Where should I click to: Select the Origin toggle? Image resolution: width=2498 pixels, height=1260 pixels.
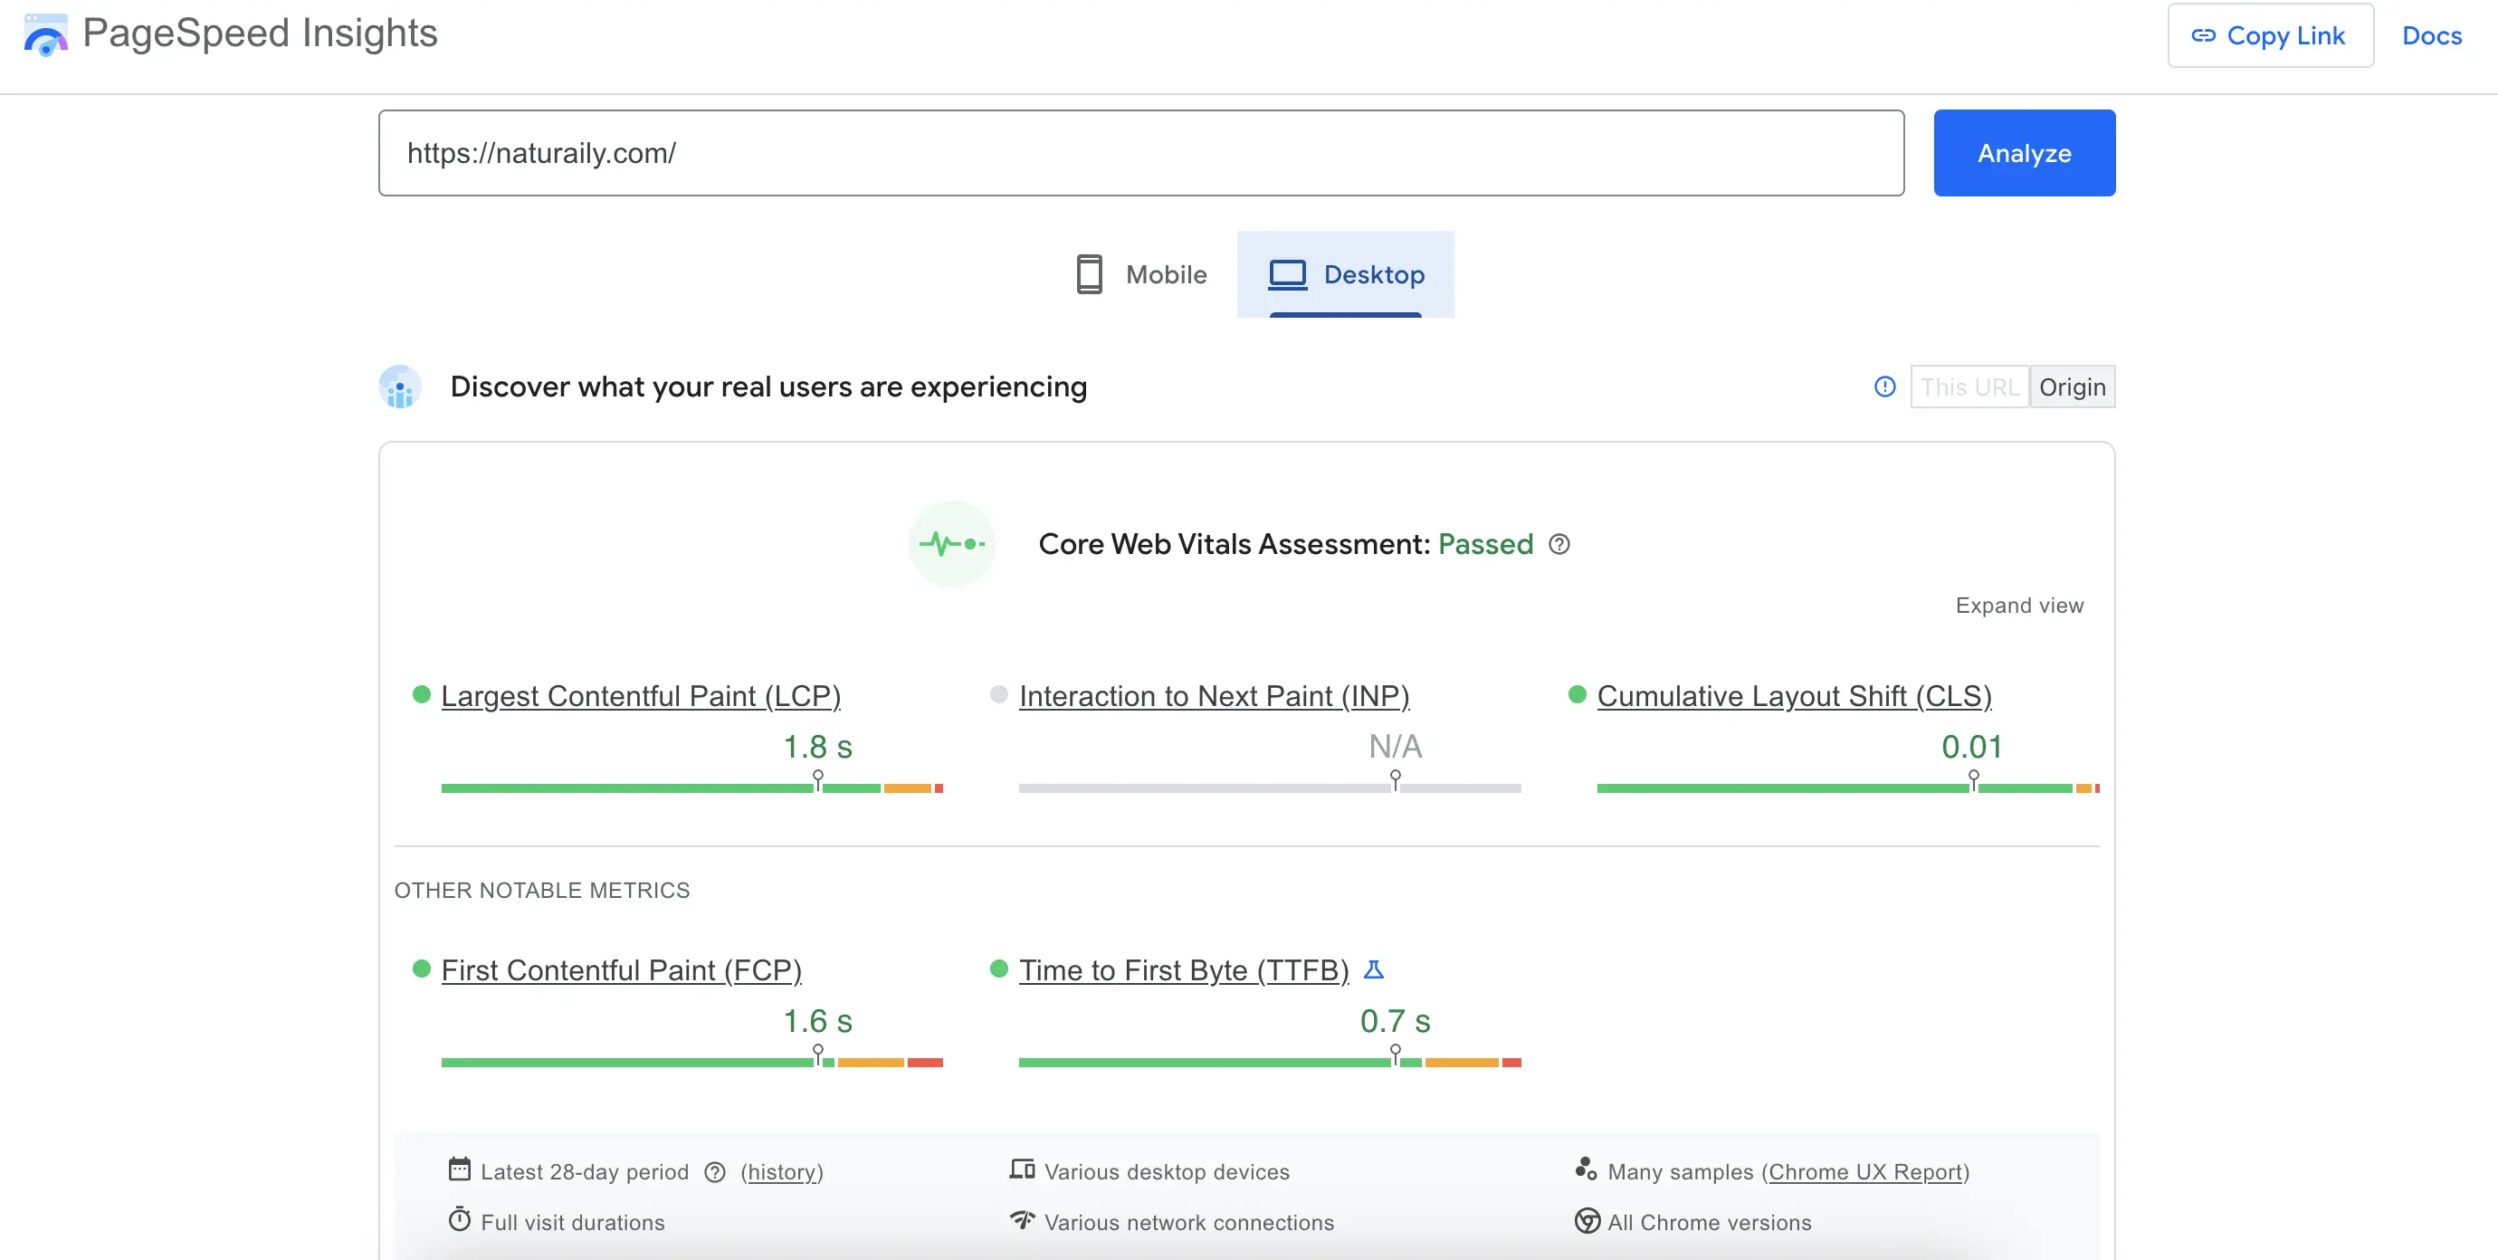tap(2073, 387)
